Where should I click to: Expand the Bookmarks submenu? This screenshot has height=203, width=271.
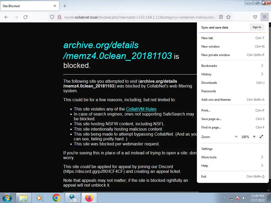tap(233, 66)
